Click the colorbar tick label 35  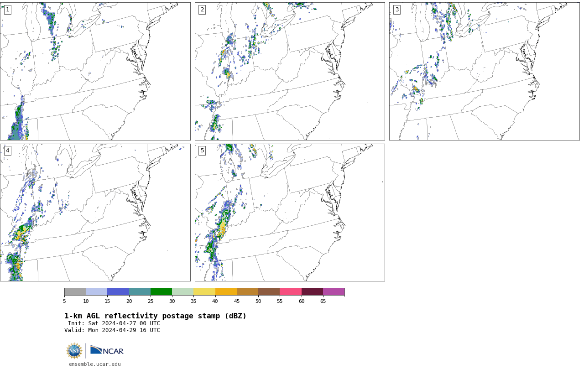tap(193, 301)
